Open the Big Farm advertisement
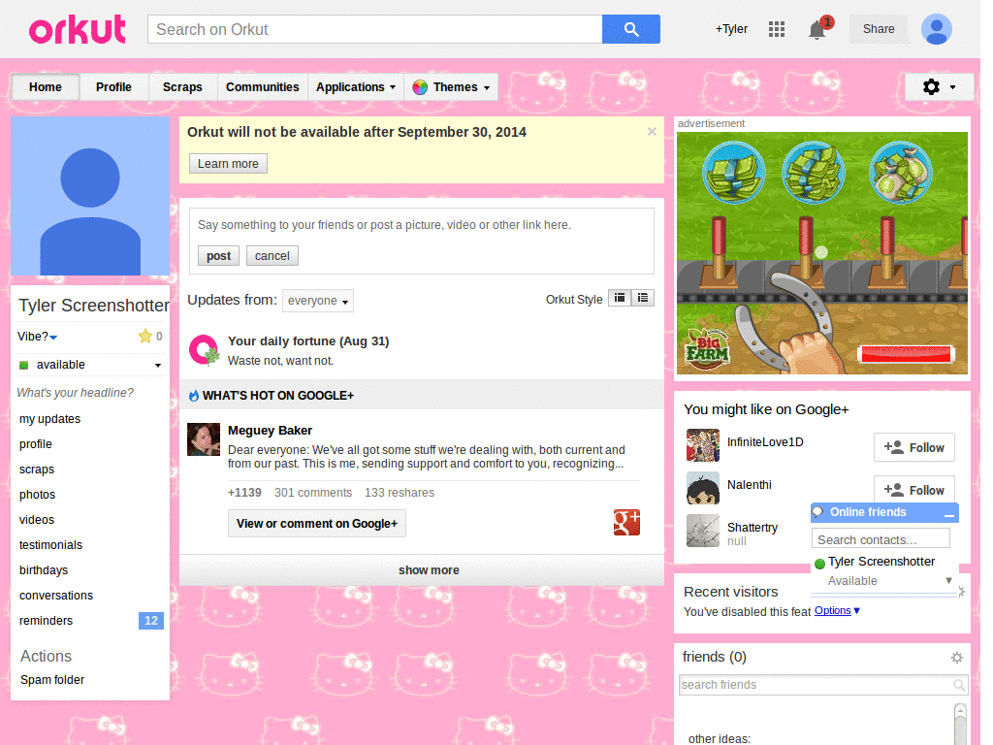Screen dimensions: 993x745 click(x=822, y=253)
